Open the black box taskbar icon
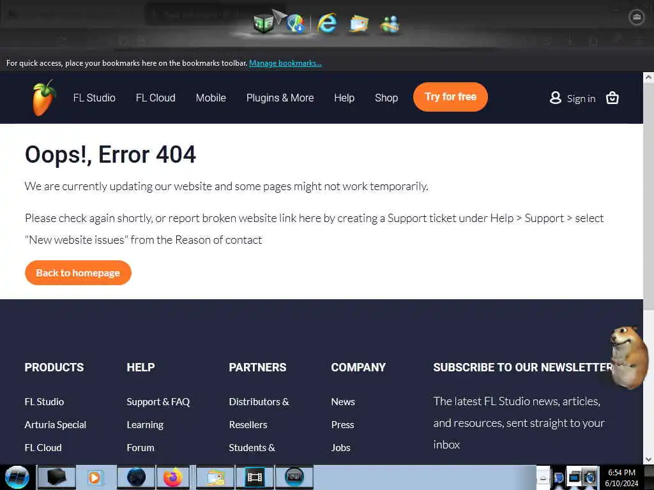The image size is (654, 490). point(56,477)
